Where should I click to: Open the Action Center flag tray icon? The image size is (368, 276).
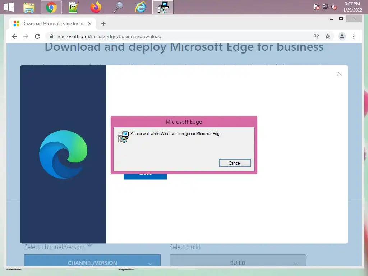tap(317, 7)
